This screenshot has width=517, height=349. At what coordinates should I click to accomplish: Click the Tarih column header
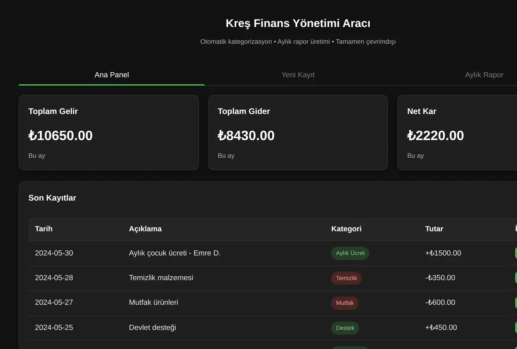(44, 229)
